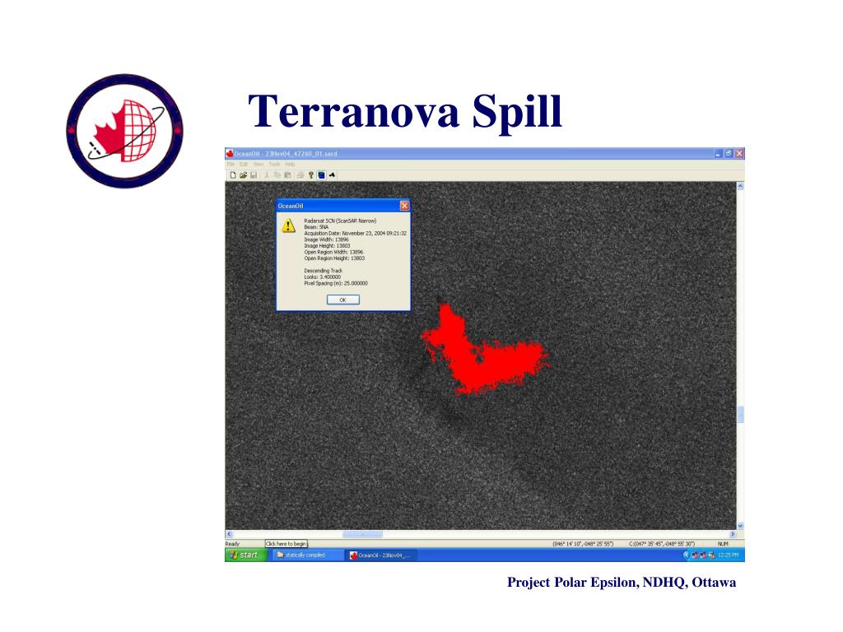843x632 pixels.
Task: Open the Help menu
Action: [290, 164]
